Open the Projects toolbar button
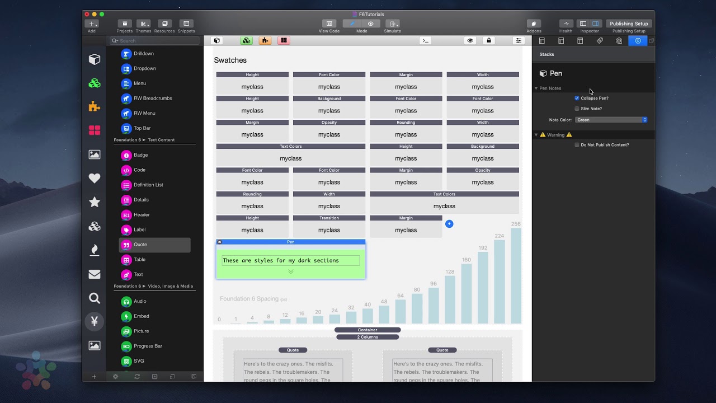 [125, 24]
